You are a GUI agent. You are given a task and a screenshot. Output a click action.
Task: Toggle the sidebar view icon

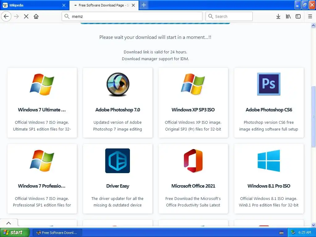tap(298, 16)
